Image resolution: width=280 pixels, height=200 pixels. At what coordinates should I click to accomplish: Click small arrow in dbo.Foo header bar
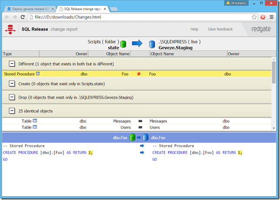tap(139, 138)
